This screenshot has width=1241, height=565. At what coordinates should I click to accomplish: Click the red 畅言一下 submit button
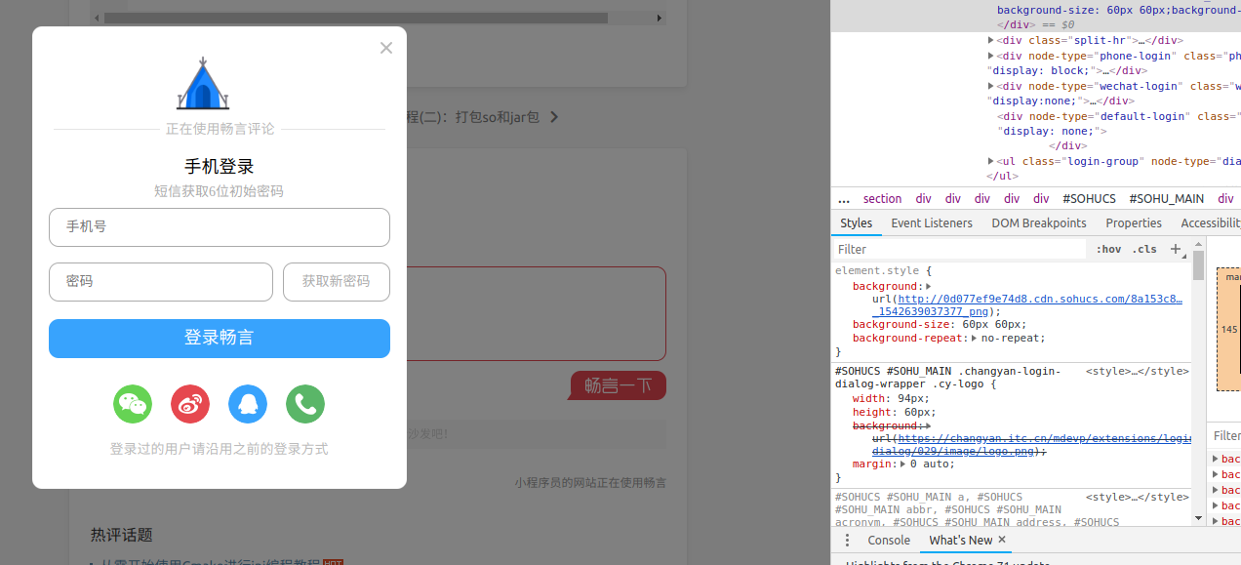tap(618, 385)
